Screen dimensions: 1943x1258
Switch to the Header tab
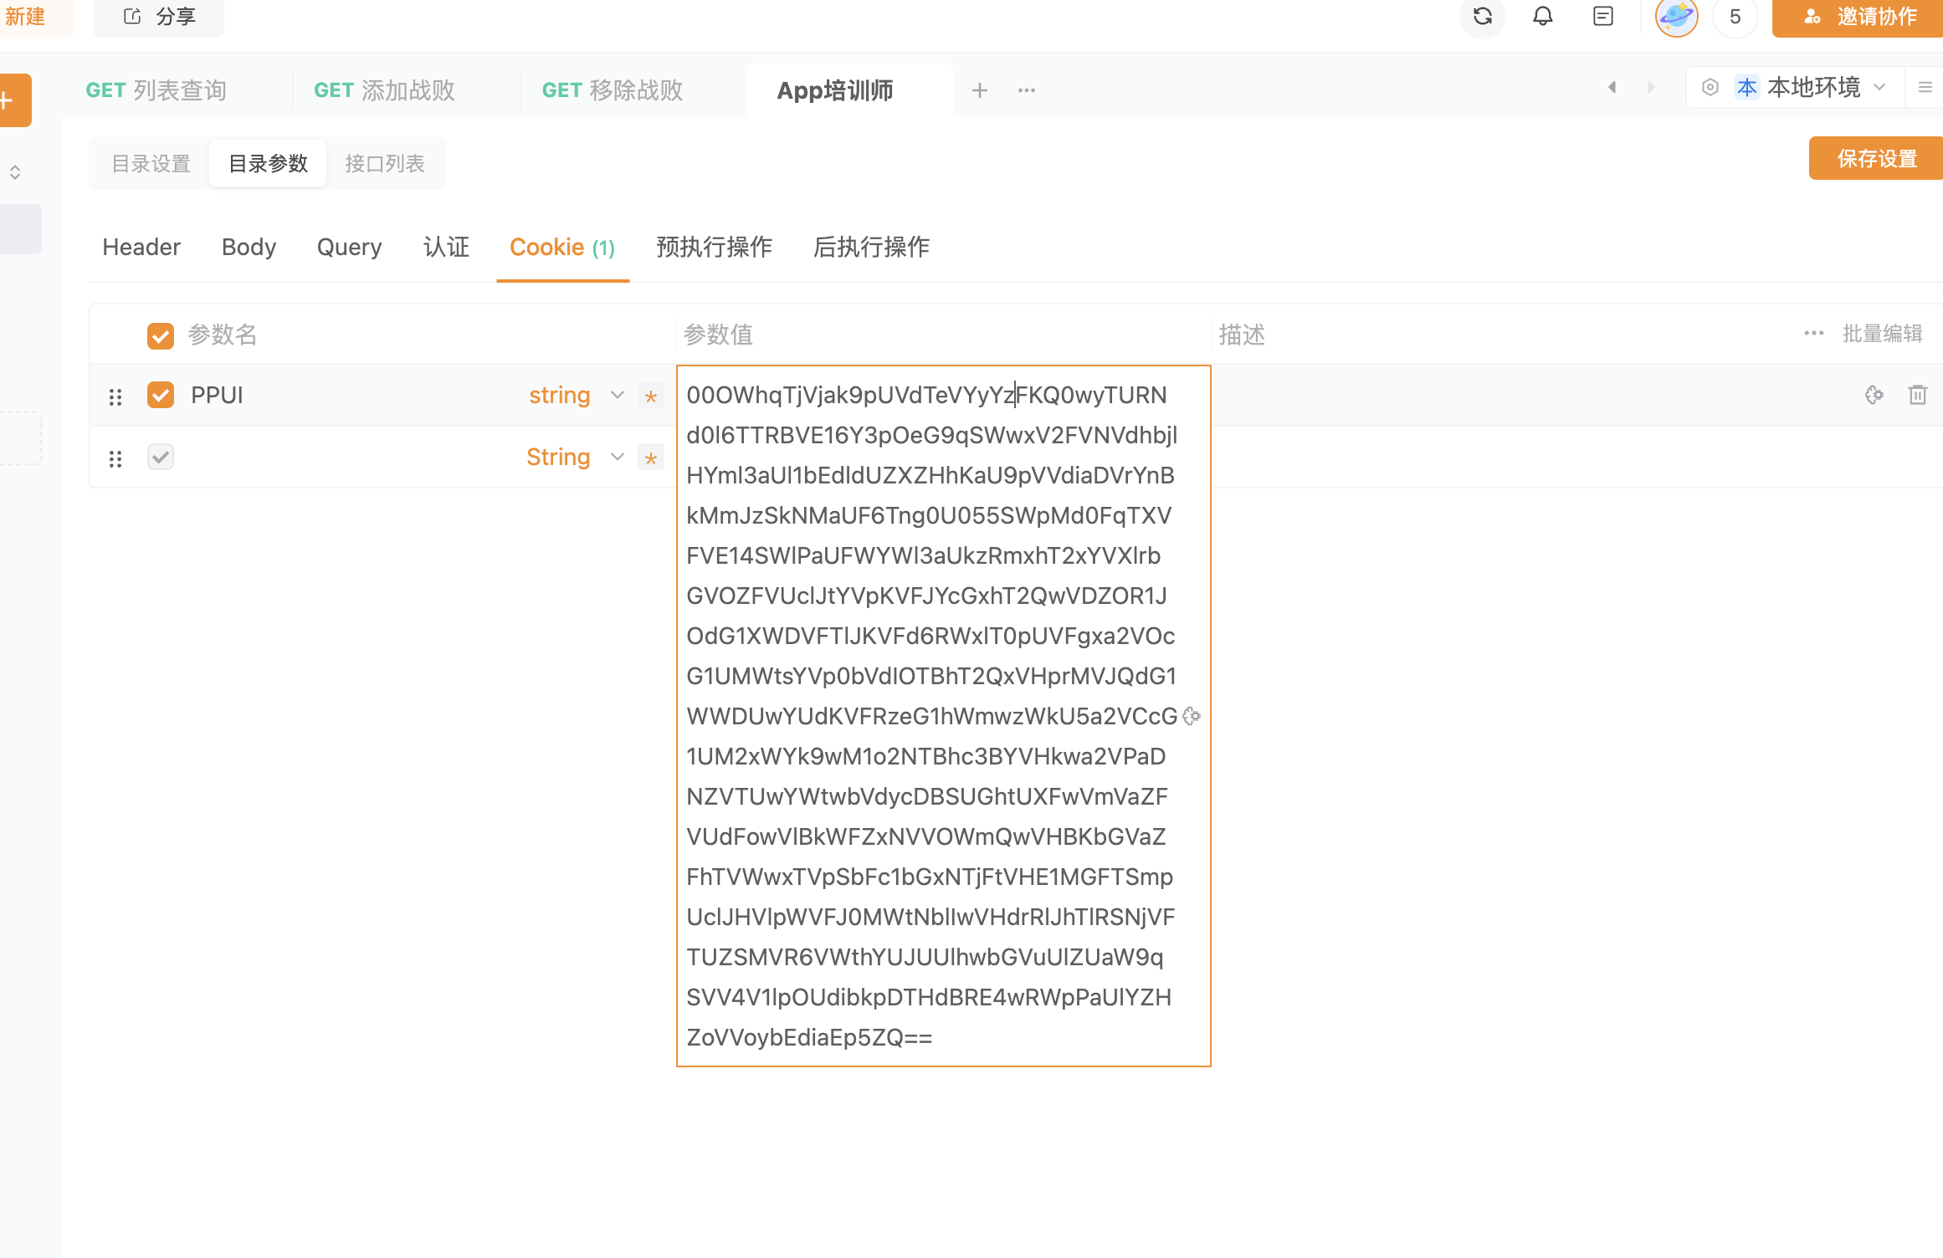[141, 248]
